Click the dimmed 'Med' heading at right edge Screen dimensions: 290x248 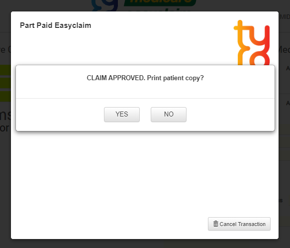(x=284, y=49)
